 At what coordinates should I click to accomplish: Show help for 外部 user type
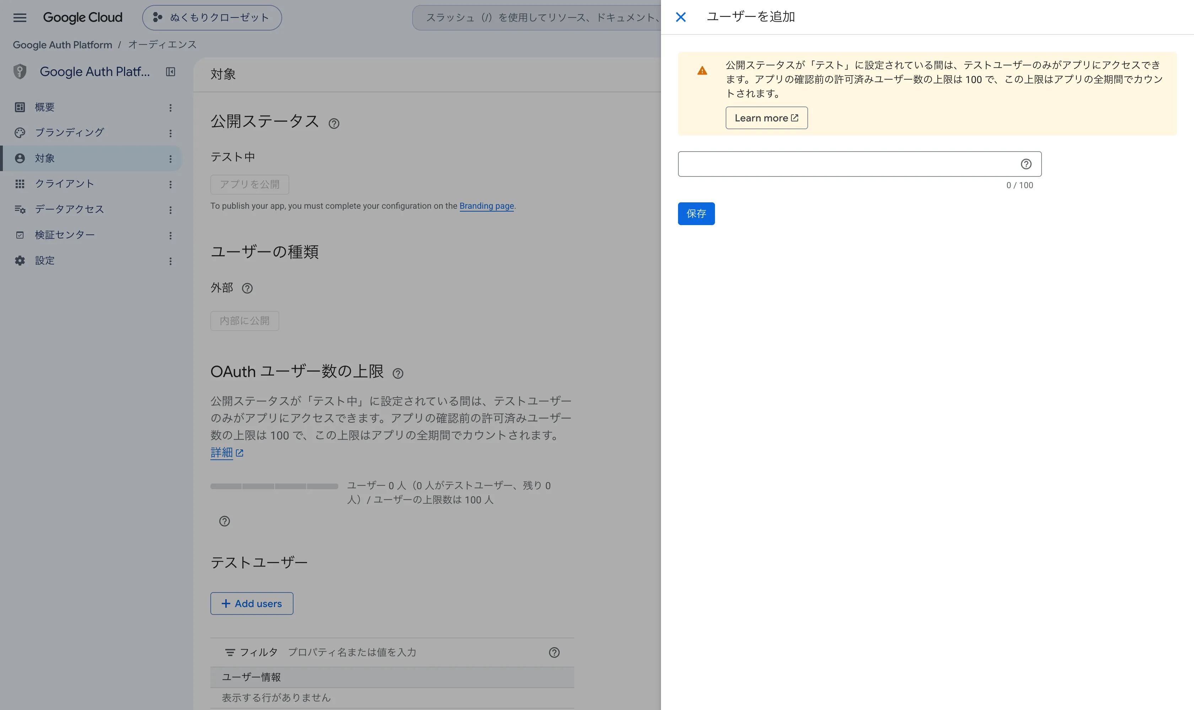coord(247,288)
